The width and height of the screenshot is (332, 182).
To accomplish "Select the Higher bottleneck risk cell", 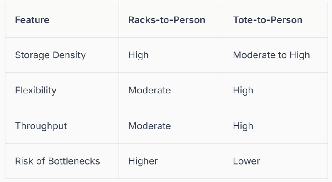I will [143, 161].
